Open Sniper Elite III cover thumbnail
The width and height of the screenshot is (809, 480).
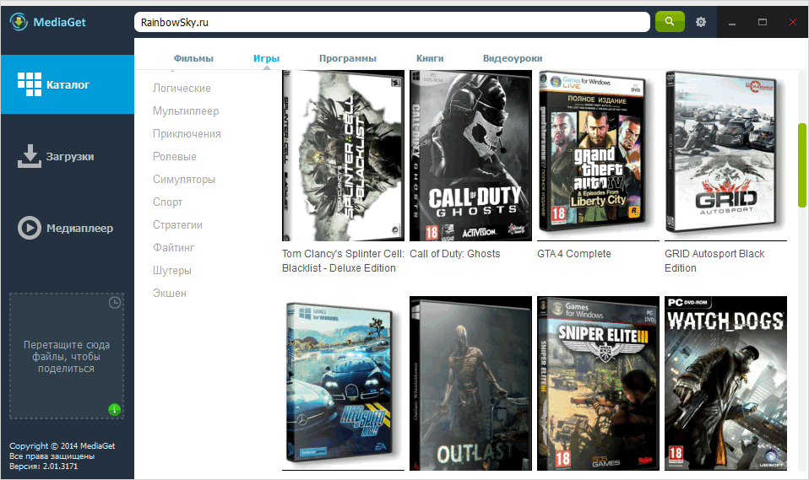598,383
